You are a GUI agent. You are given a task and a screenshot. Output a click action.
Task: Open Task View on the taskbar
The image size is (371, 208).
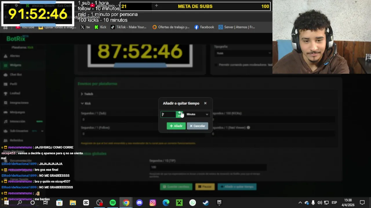click(x=46, y=203)
